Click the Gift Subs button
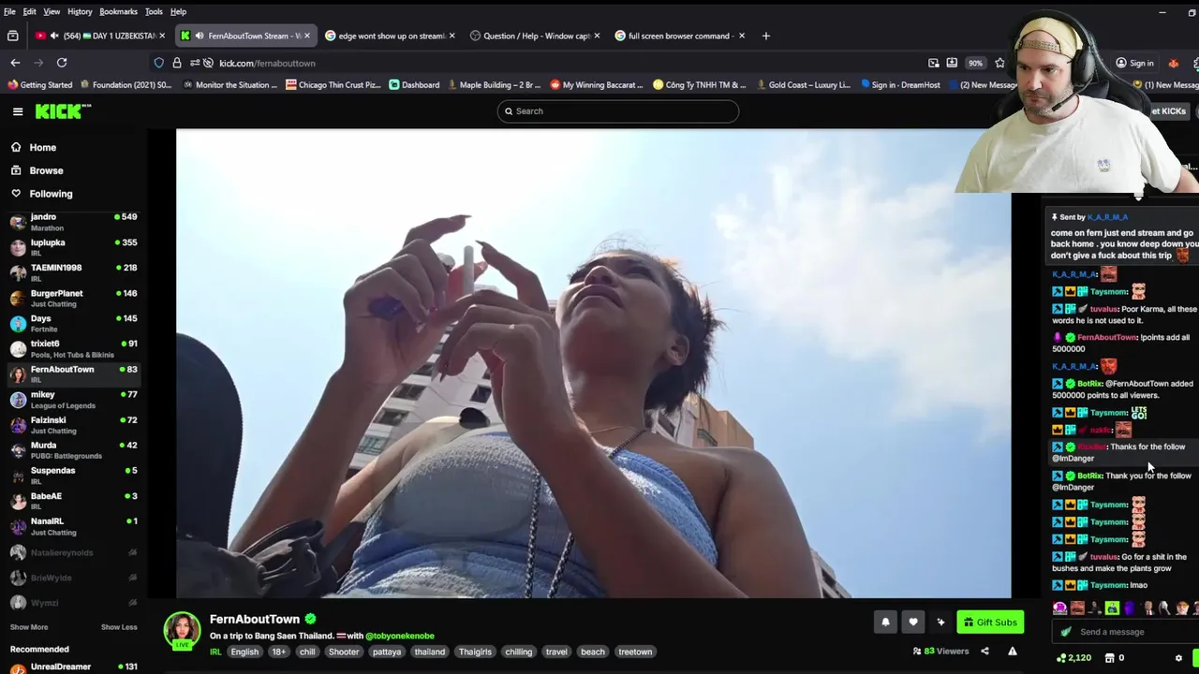Viewport: 1199px width, 674px height. coord(990,622)
